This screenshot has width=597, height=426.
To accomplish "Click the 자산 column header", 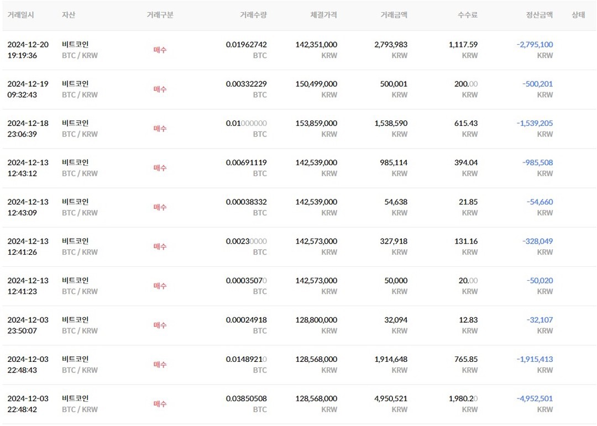I will 69,15.
